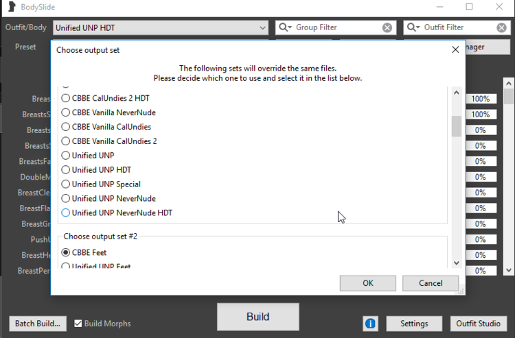Click the BodySlide app icon in title bar
515x338 pixels.
click(x=12, y=7)
